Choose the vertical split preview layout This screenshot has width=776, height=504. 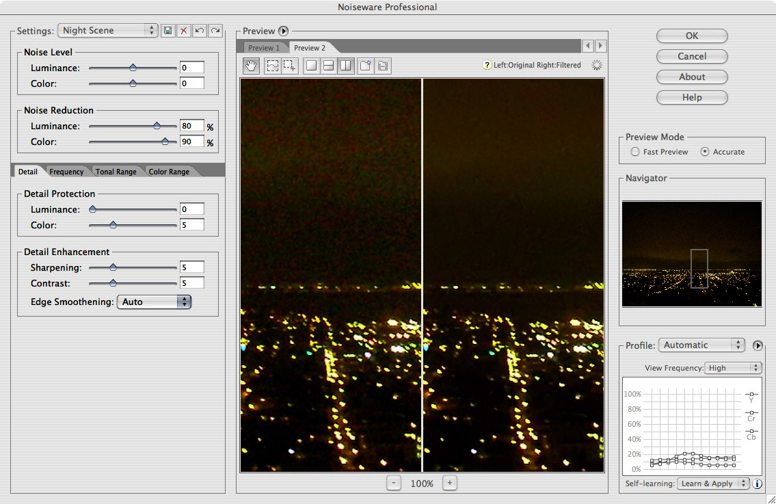346,66
